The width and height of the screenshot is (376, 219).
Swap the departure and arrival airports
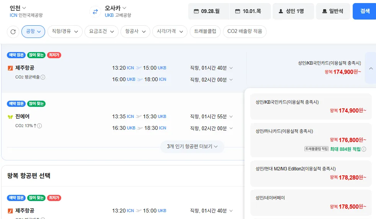pos(95,11)
